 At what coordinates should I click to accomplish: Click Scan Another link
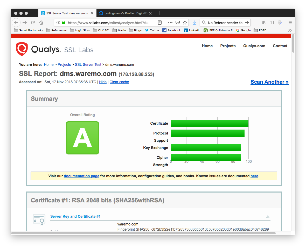(x=269, y=82)
